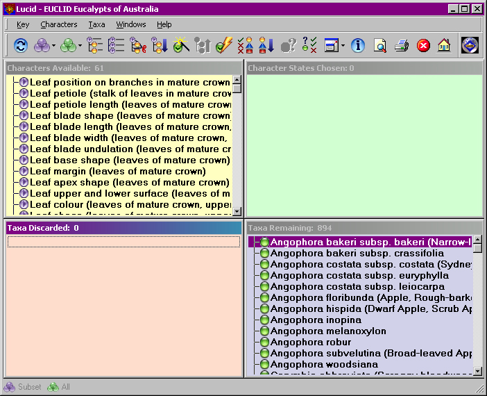Expand the Leaf blade undulation character node
Viewport: 487px width, 396px height.
click(x=24, y=149)
